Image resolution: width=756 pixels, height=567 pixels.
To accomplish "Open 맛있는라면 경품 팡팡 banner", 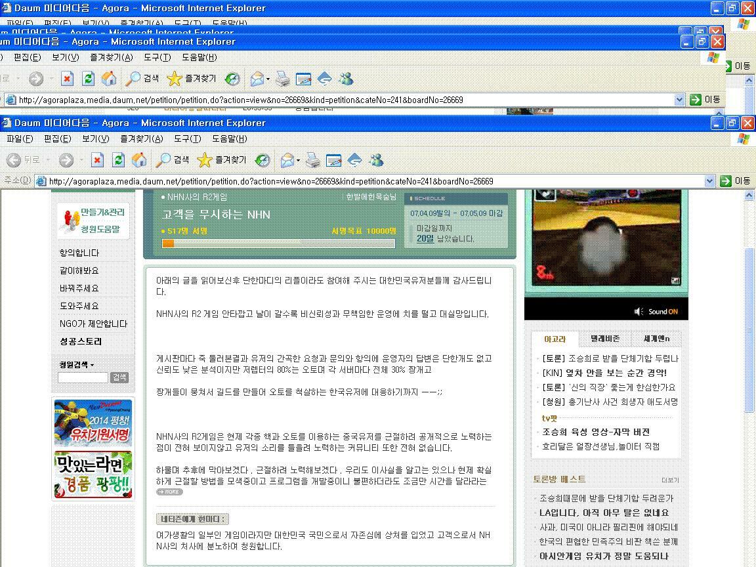I will pos(93,475).
